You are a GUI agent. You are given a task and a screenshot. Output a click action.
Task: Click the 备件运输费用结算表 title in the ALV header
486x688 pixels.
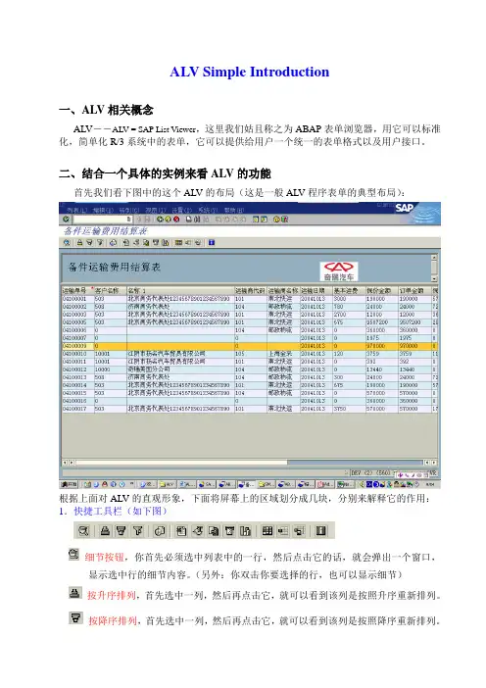point(115,267)
